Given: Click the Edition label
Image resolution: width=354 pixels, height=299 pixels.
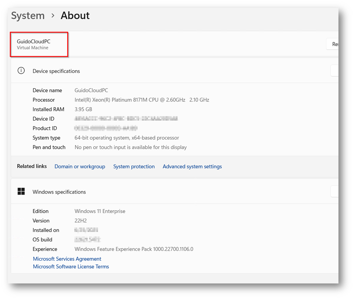Looking at the screenshot, I should (40, 211).
